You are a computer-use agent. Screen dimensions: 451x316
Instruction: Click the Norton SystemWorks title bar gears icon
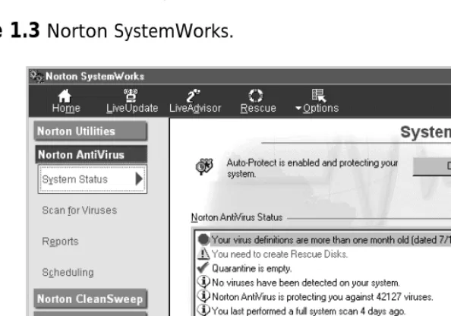coord(36,76)
